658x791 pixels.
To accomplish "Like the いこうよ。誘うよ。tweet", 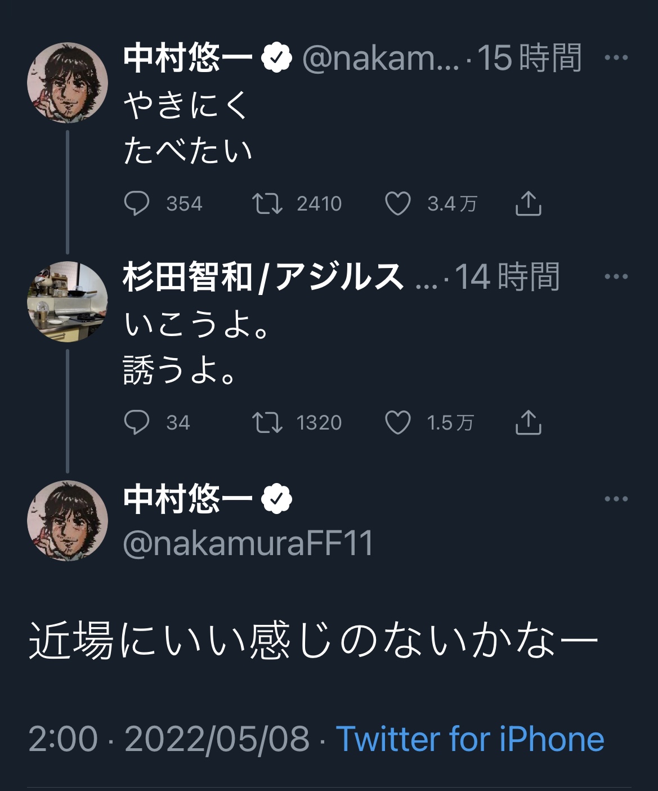I will coord(397,423).
